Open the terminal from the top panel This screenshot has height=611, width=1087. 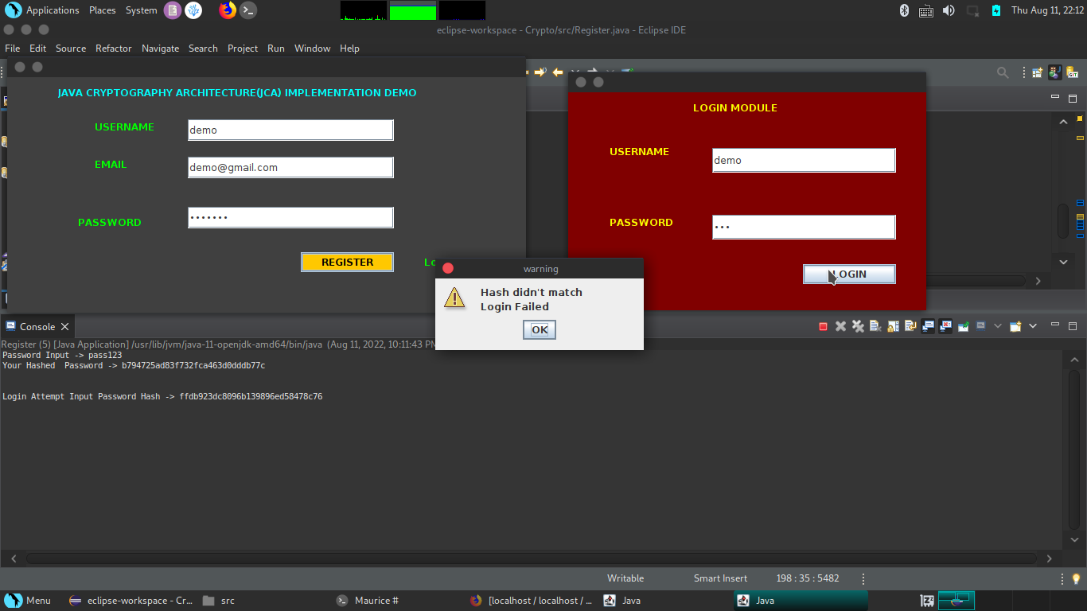(x=248, y=10)
